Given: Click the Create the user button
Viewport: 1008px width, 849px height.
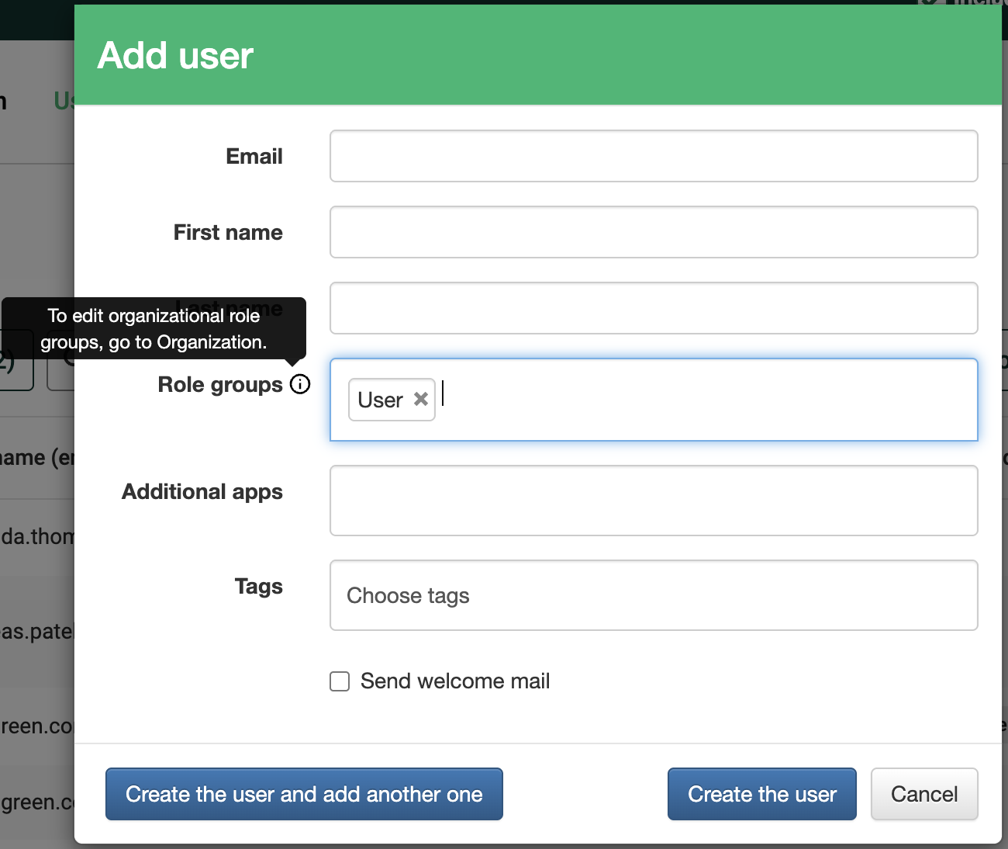Looking at the screenshot, I should (x=762, y=794).
